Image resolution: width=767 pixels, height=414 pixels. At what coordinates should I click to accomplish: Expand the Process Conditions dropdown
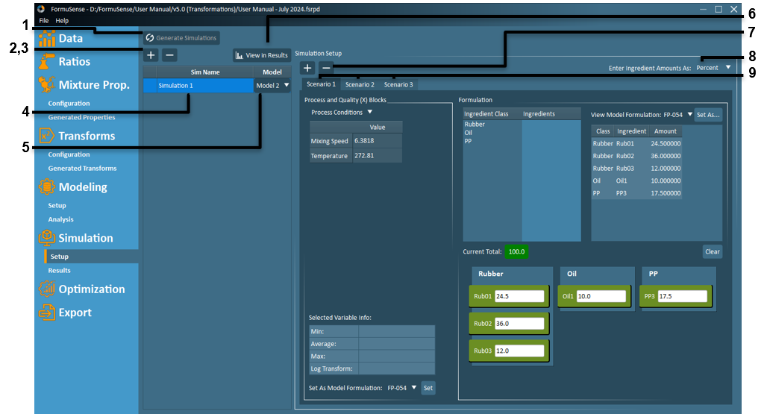(x=342, y=113)
